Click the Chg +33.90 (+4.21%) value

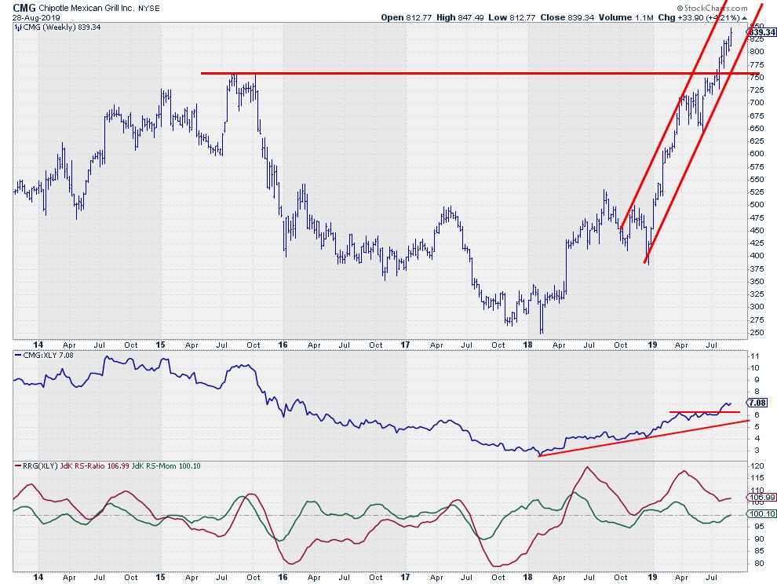699,17
